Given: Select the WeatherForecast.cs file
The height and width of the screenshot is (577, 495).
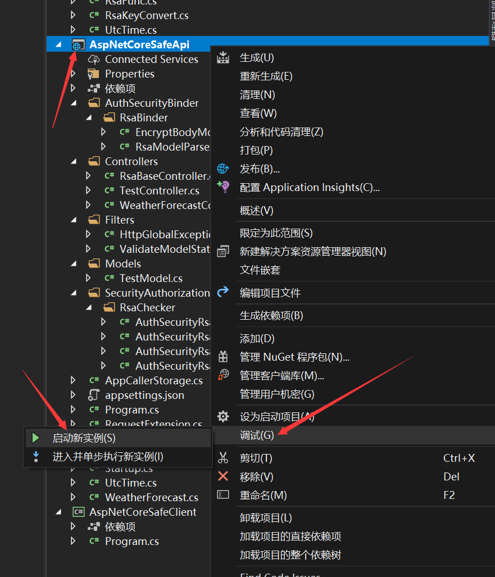Looking at the screenshot, I should (152, 497).
